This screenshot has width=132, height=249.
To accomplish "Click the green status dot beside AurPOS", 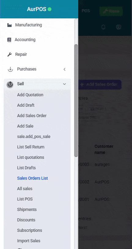I will 50,9.
